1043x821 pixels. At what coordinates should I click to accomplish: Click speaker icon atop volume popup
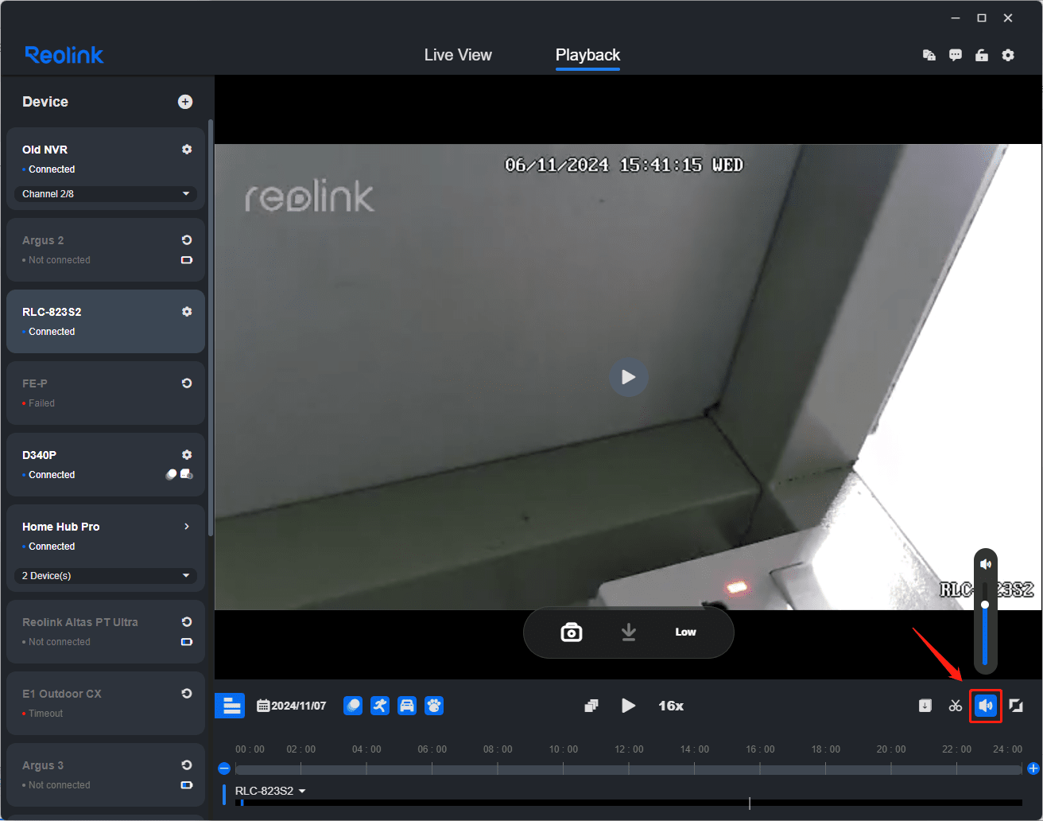(x=986, y=564)
